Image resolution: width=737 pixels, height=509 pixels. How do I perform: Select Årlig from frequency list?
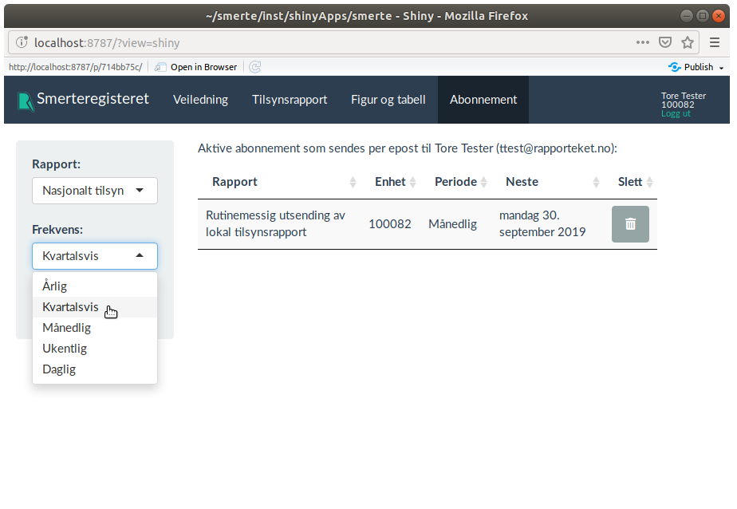[x=94, y=286]
